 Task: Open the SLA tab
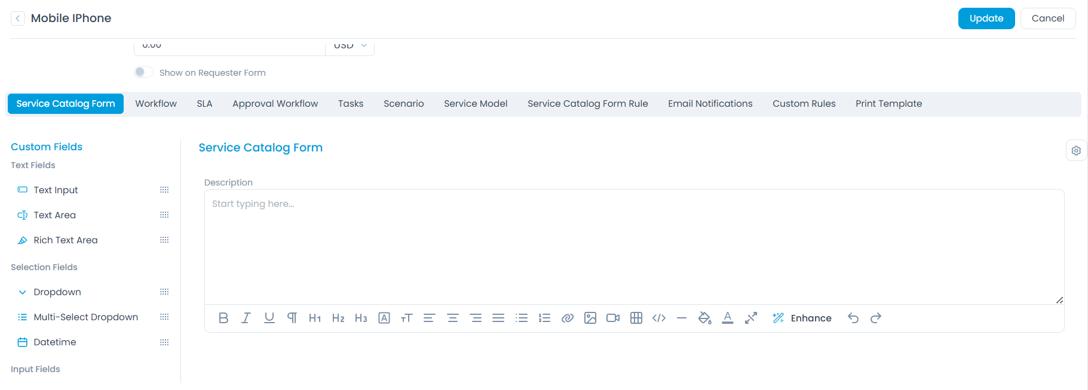pyautogui.click(x=204, y=104)
